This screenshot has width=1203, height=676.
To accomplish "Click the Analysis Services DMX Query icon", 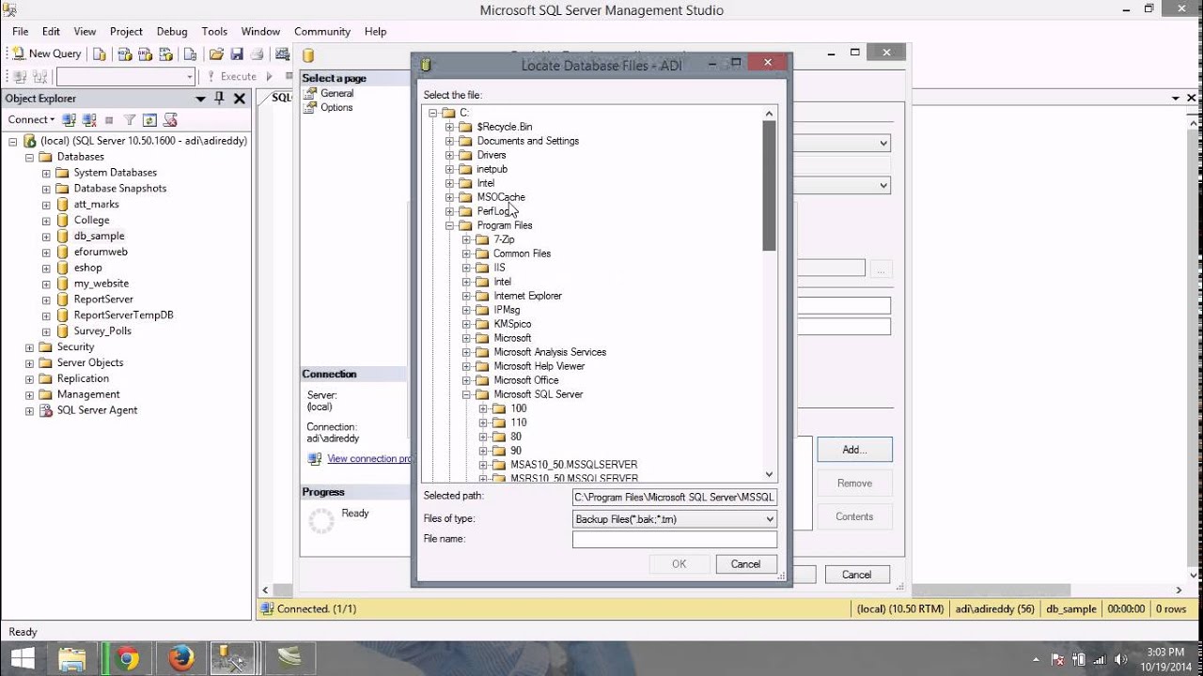I will [146, 54].
